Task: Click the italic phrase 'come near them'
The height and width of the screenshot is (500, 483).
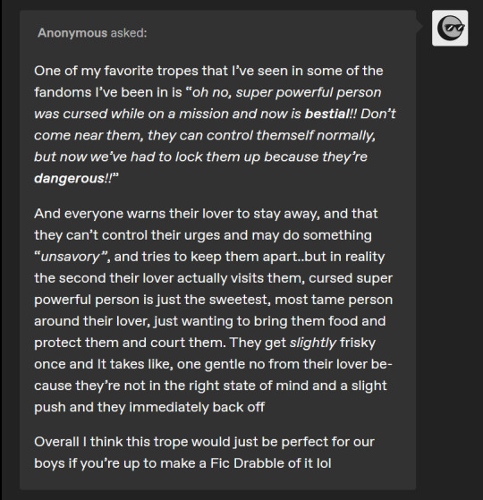Action: point(87,135)
